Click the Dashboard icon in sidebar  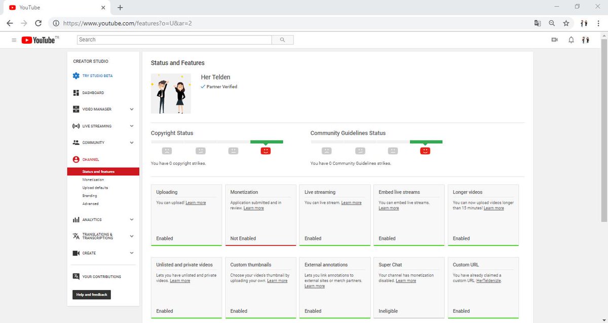(x=76, y=93)
